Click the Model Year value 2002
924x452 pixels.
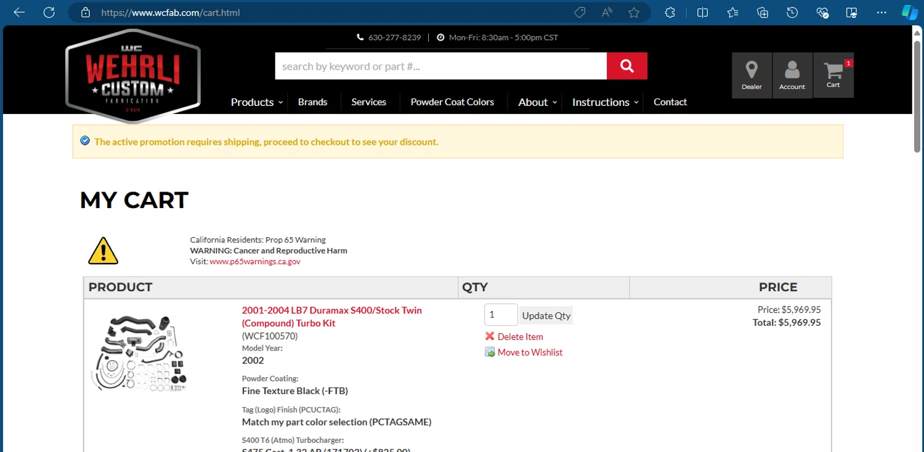tap(253, 360)
